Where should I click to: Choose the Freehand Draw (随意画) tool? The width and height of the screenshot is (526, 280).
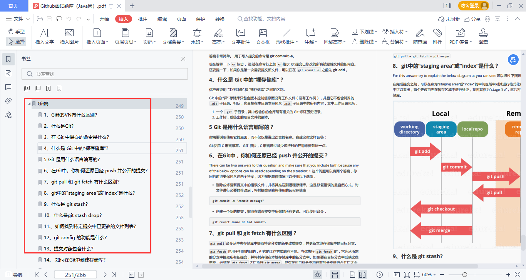point(420,37)
